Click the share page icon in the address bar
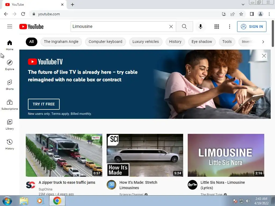This screenshot has height=206, width=275. pyautogui.click(x=233, y=14)
